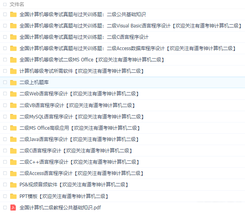Check the 二级C++语言程序设计 row checkbox
245x213 pixels.
tap(5, 162)
